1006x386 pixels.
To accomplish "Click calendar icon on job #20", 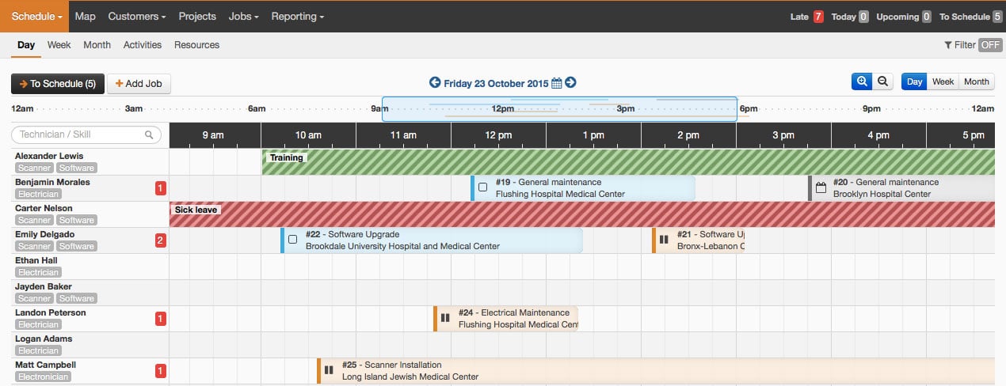I will [x=821, y=188].
